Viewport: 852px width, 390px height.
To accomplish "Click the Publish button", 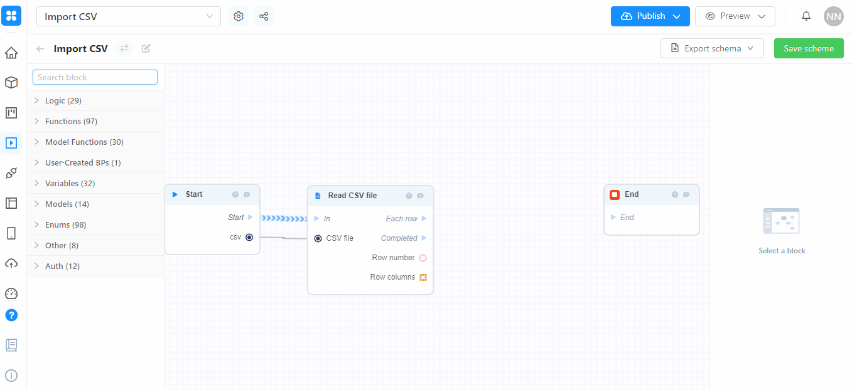I will [650, 16].
